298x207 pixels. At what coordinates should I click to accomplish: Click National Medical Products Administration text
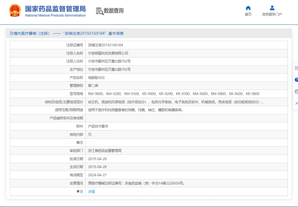tap(55, 15)
